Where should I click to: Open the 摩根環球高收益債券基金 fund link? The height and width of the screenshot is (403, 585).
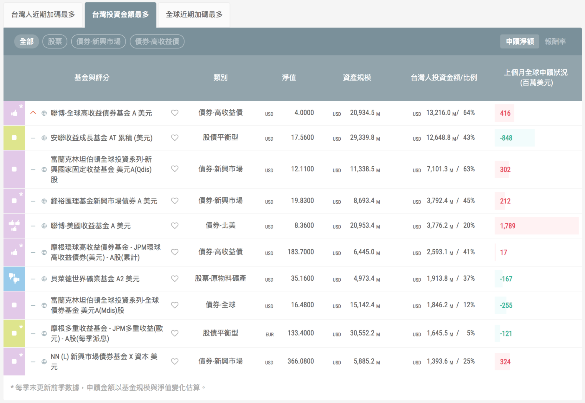click(x=106, y=252)
